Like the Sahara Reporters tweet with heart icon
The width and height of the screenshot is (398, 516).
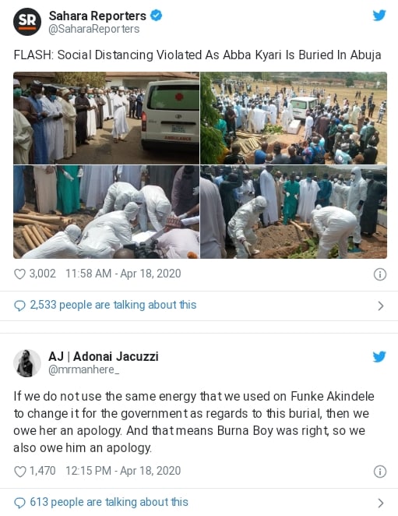19,274
